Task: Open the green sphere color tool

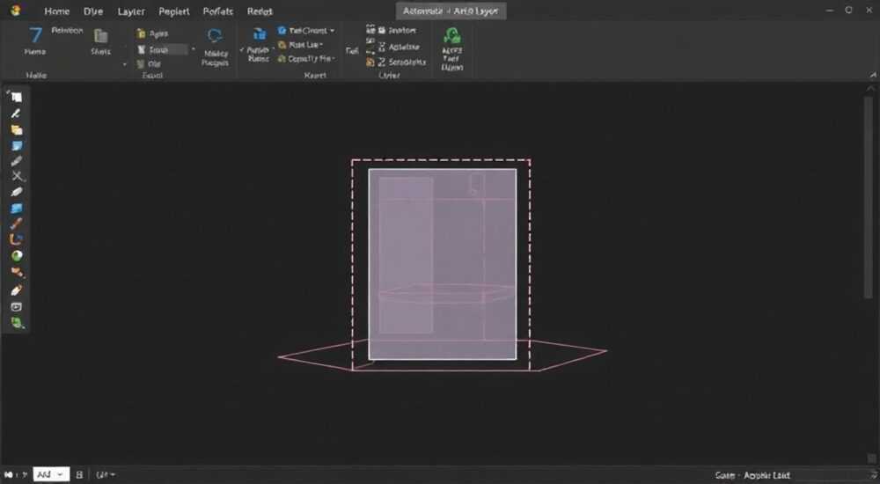Action: point(17,256)
